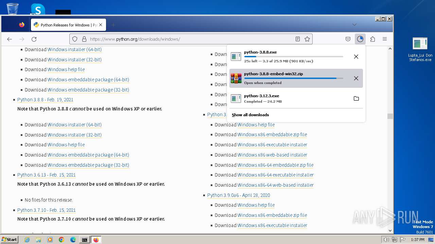Click the python.org address bar
The image size is (435, 244).
[190, 39]
